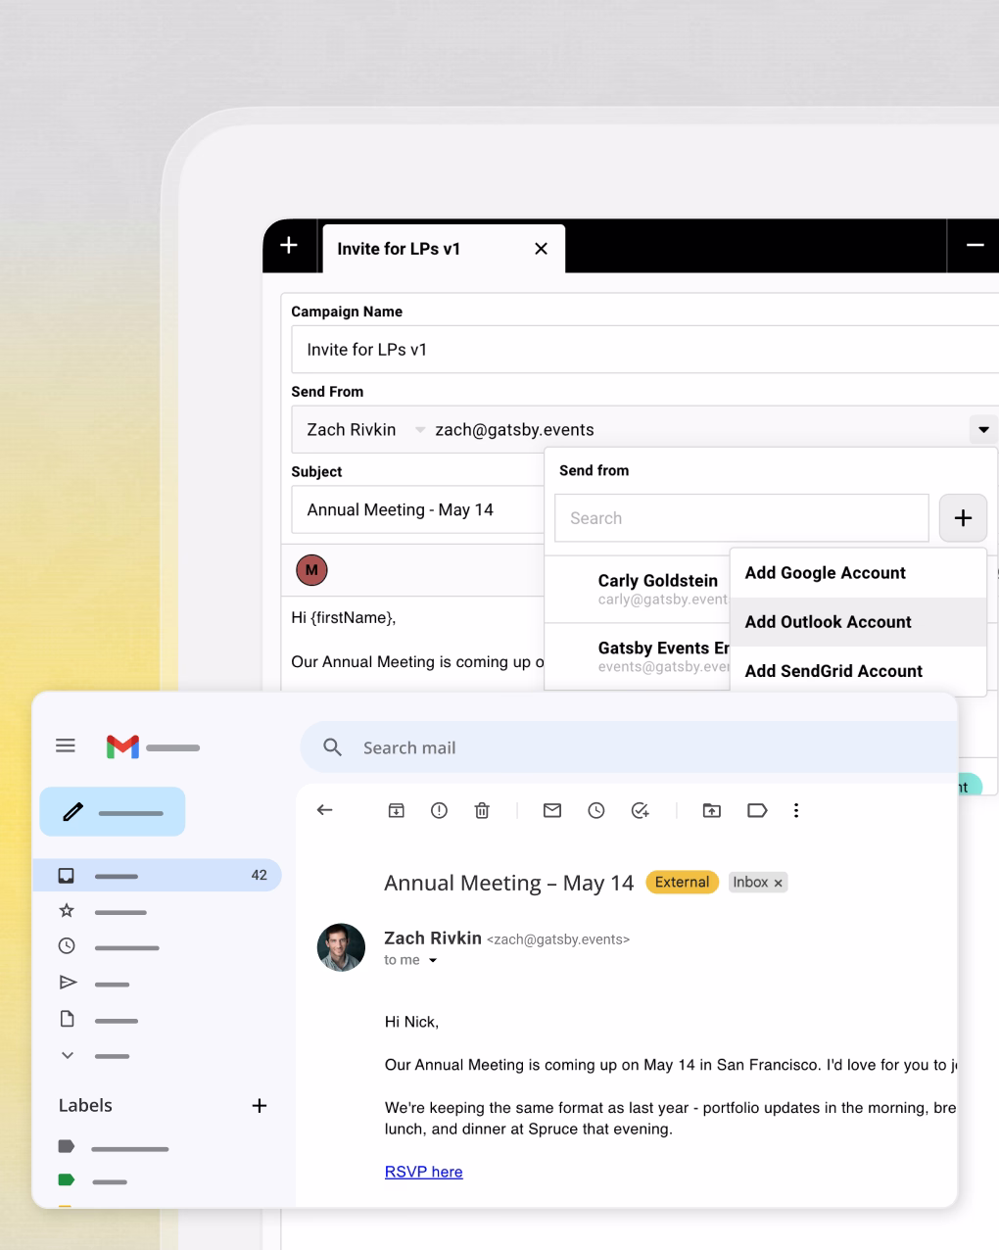Switch to Invite for LPs v1 tab
This screenshot has width=999, height=1250.
(x=399, y=249)
